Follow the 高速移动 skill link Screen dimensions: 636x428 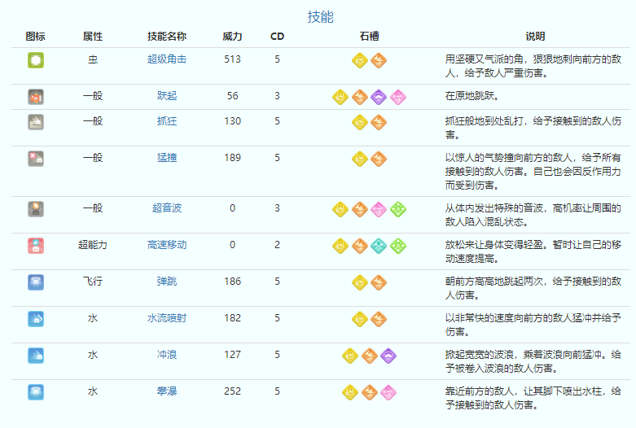pyautogui.click(x=167, y=245)
